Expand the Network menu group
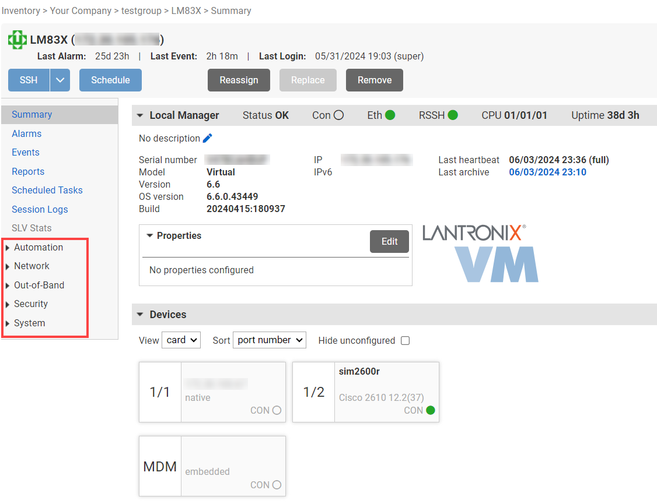 [32, 266]
